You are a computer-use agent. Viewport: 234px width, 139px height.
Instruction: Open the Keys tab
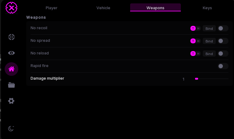click(x=207, y=8)
